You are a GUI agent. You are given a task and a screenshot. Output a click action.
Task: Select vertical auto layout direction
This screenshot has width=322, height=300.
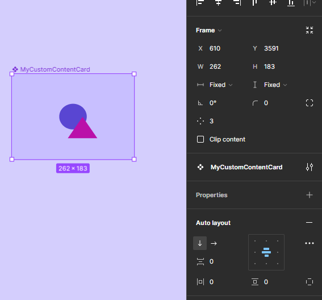[200, 243]
